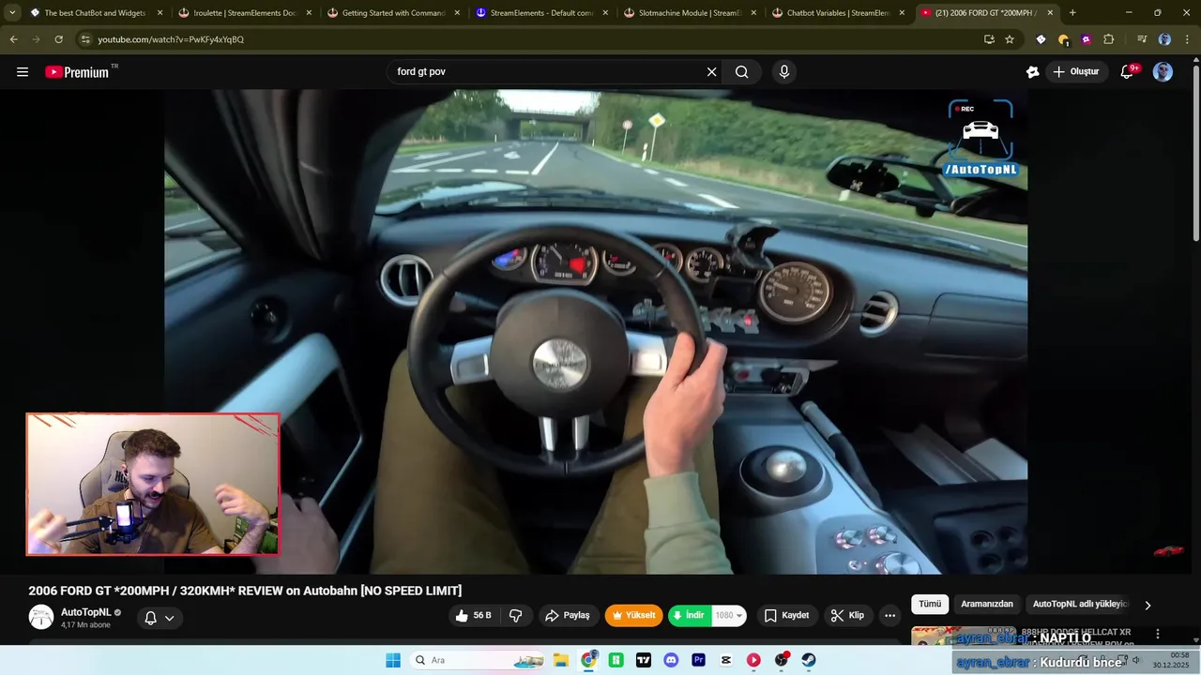Click the yellow extension icon with badge 1
This screenshot has width=1201, height=675.
point(1063,39)
